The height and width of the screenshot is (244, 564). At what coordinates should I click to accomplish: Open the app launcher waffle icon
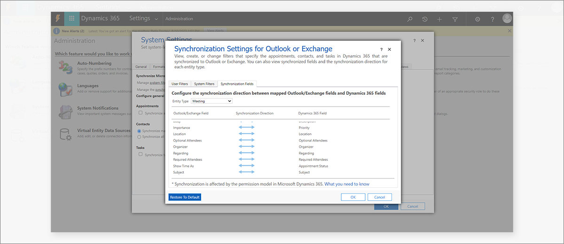(x=72, y=19)
